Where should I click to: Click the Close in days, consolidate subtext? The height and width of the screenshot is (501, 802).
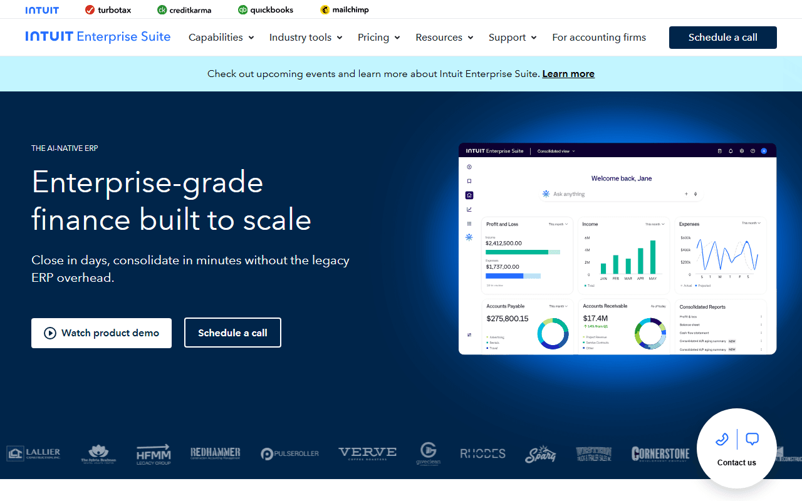tap(190, 269)
